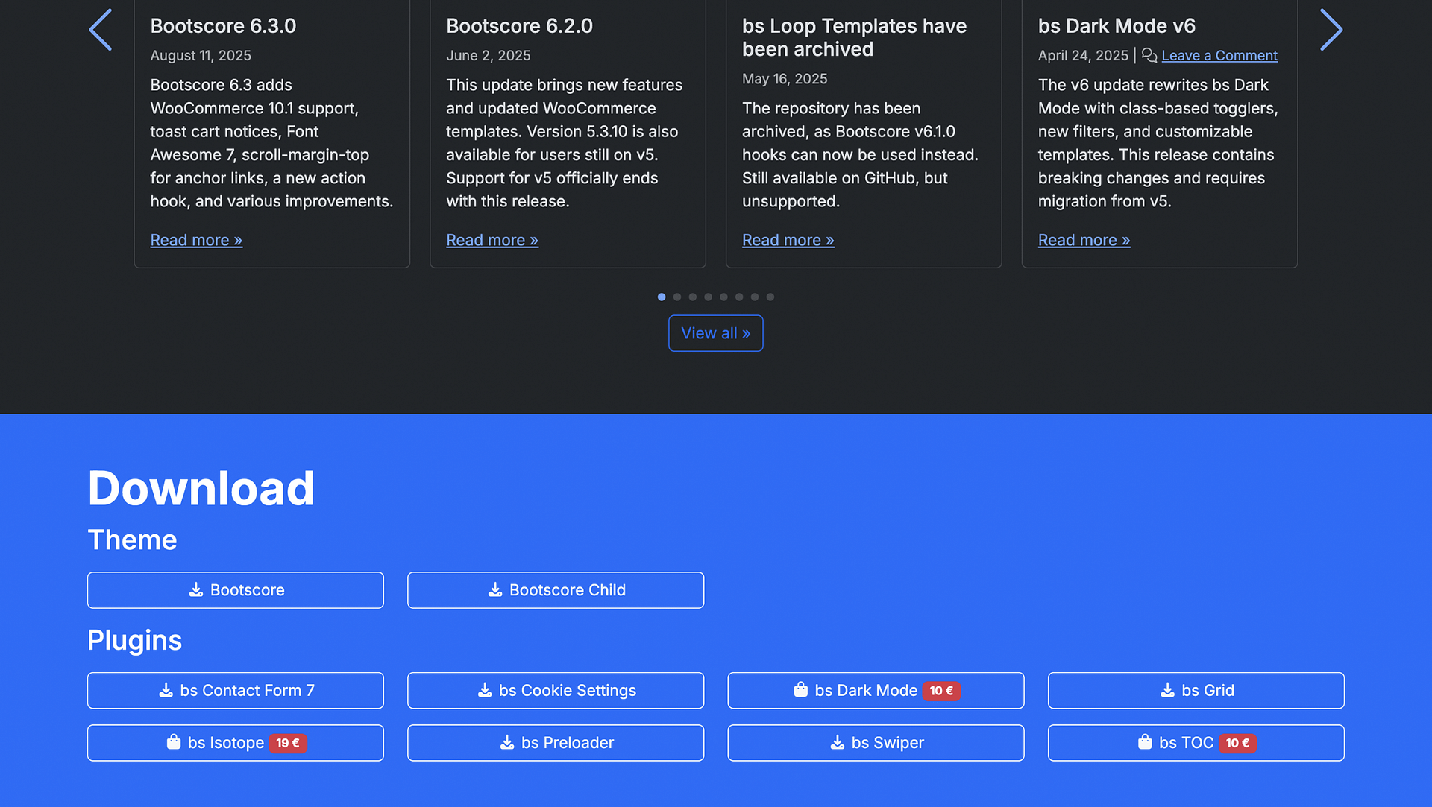Click the shopping bag icon on bs Isotope
Screen dimensions: 1432x807
(x=174, y=741)
